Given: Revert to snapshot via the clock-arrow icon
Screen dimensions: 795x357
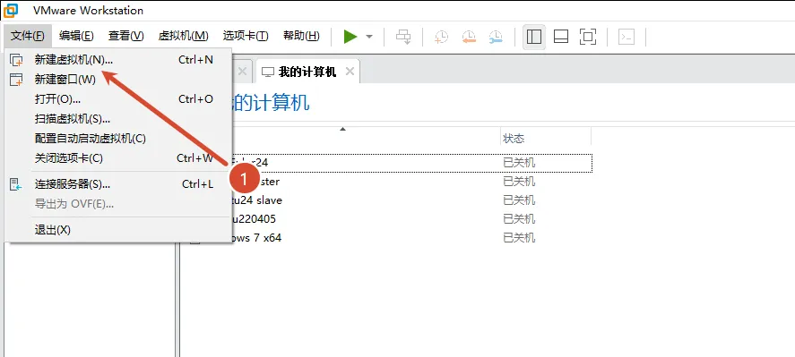Looking at the screenshot, I should (469, 37).
